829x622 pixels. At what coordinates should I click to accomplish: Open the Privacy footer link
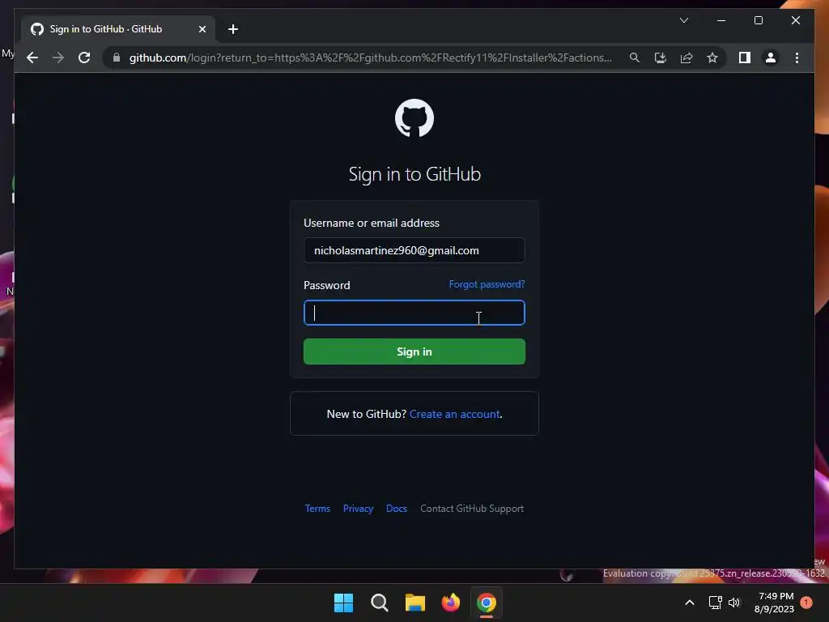point(358,509)
